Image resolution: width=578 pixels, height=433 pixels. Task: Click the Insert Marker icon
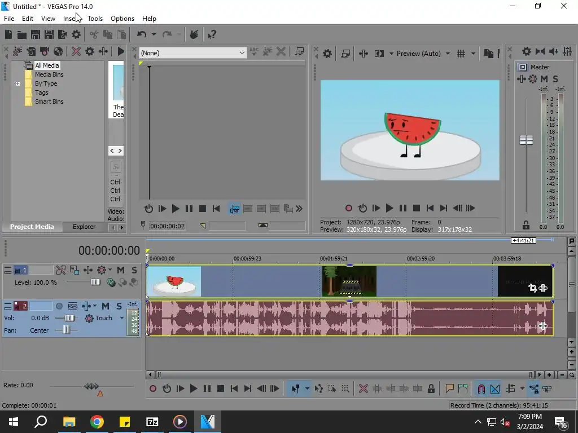point(449,388)
